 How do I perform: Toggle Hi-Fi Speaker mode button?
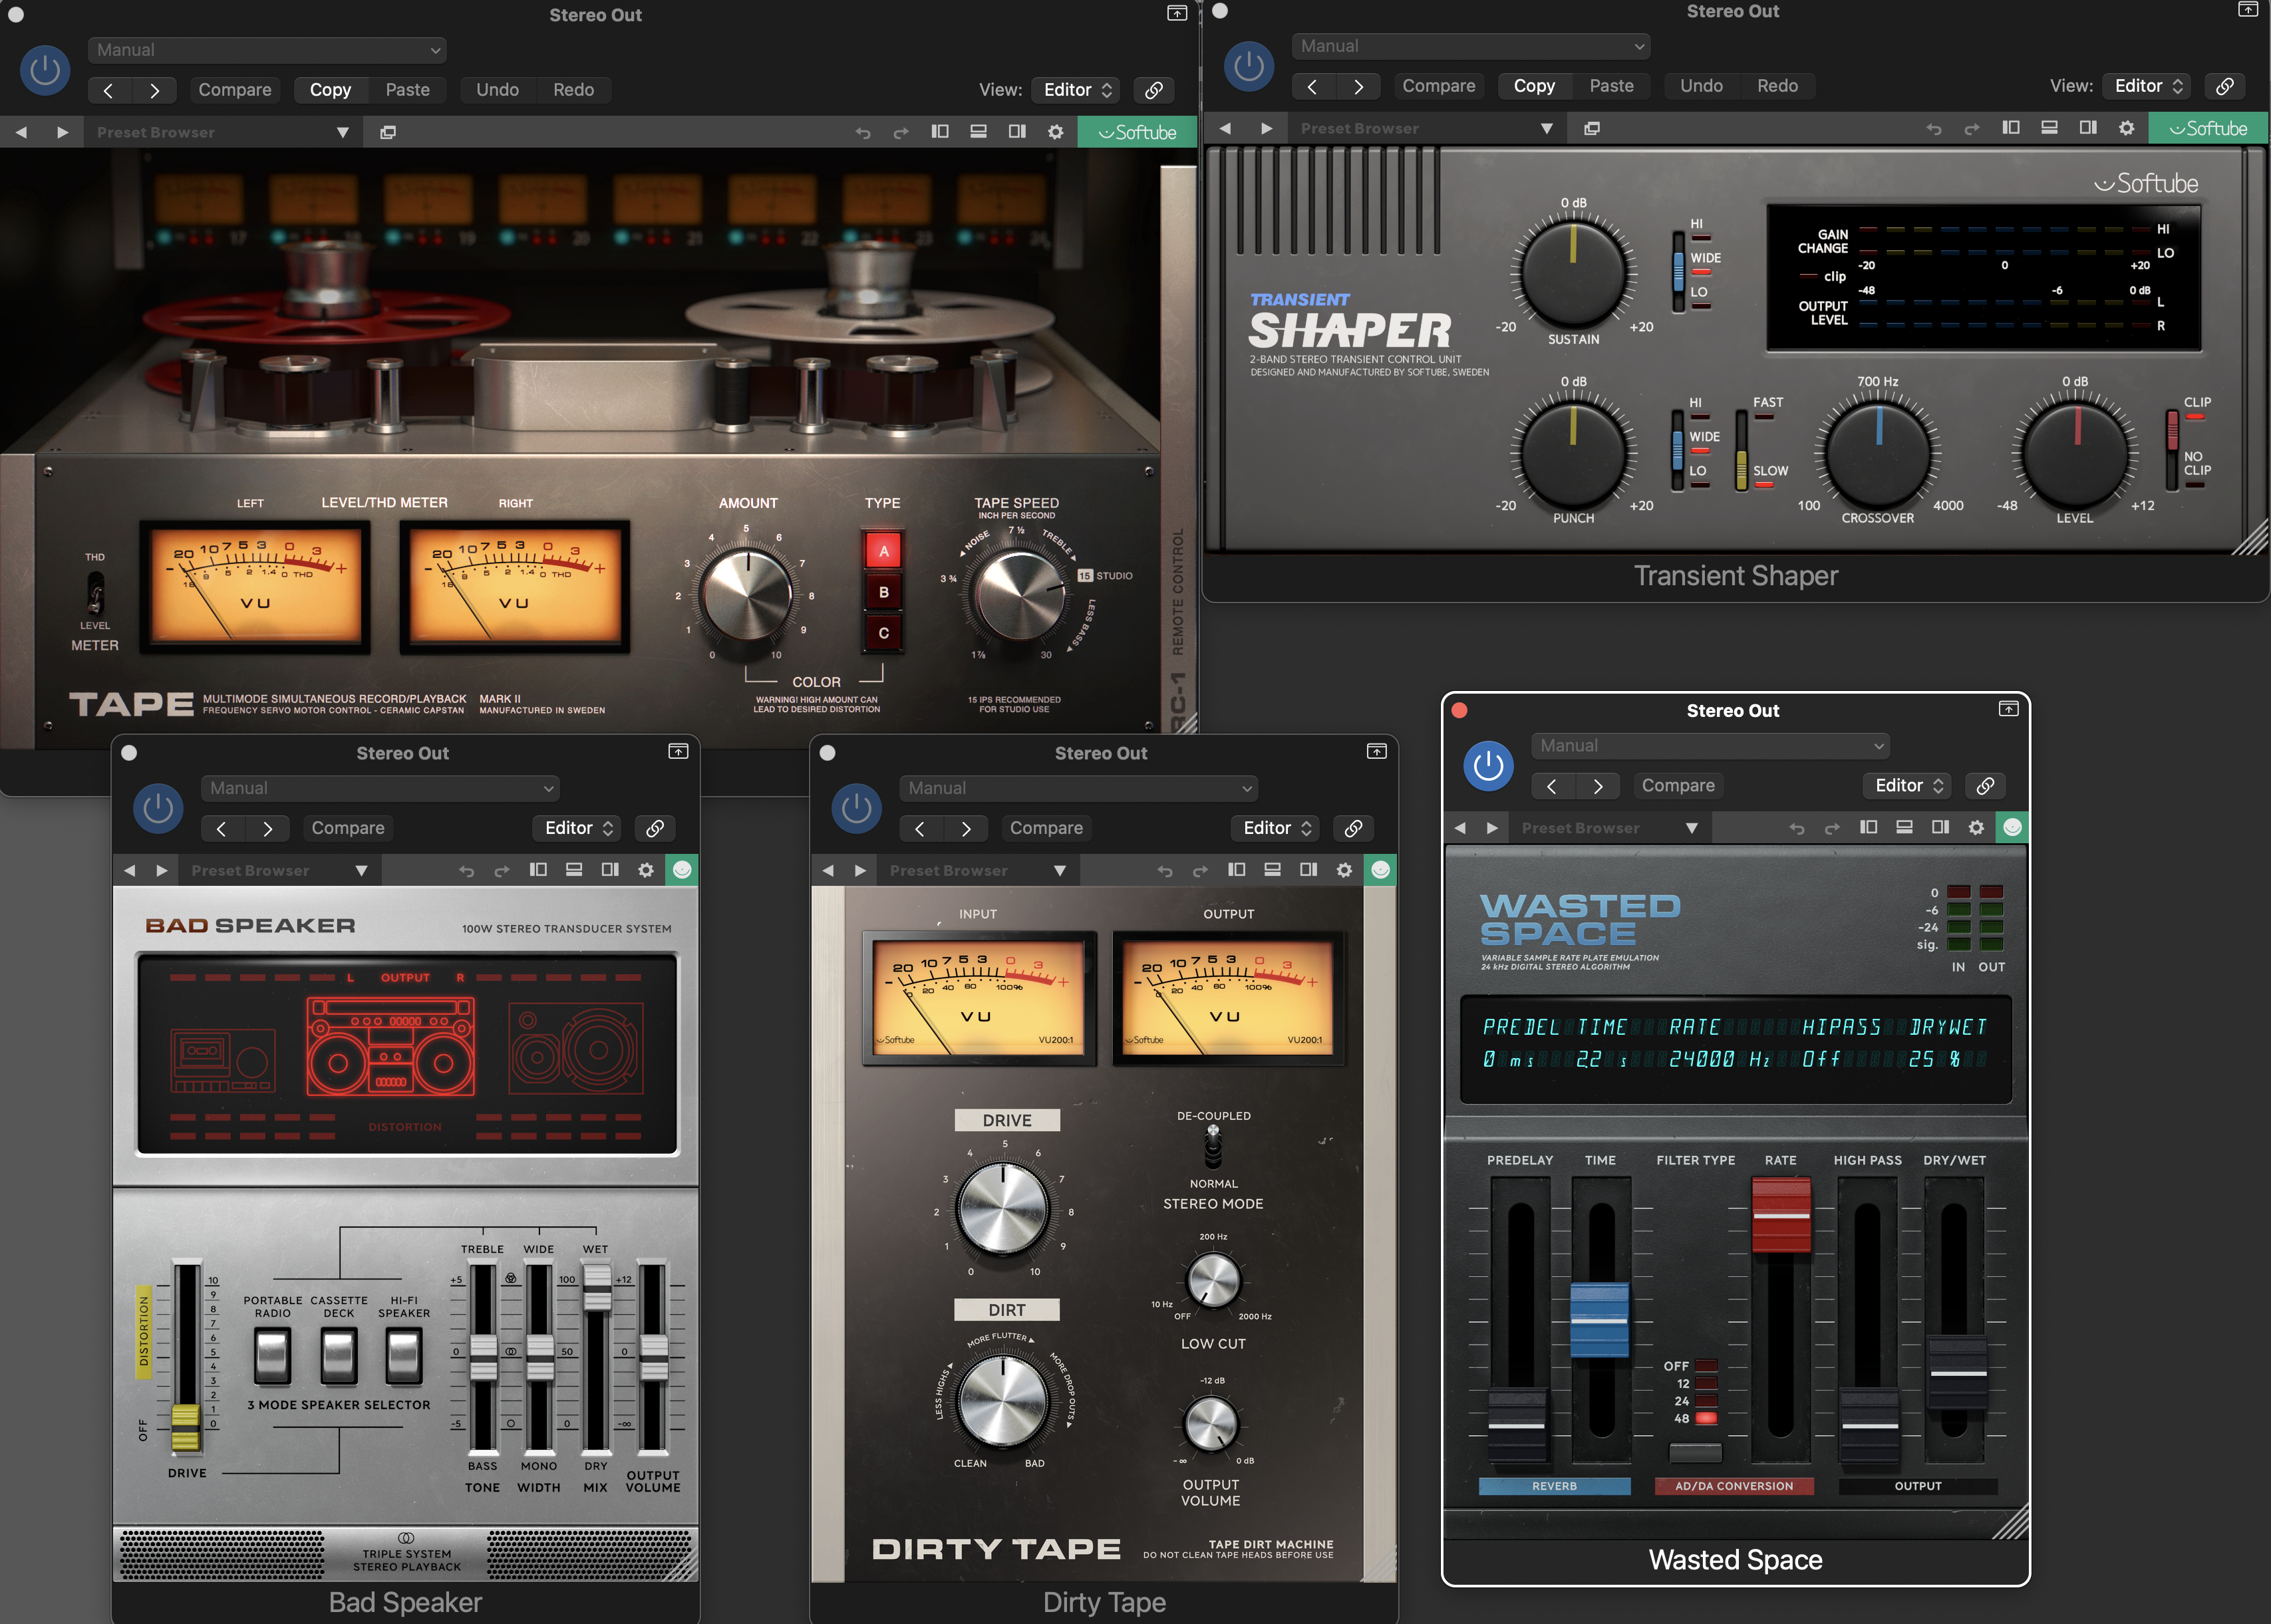[404, 1356]
